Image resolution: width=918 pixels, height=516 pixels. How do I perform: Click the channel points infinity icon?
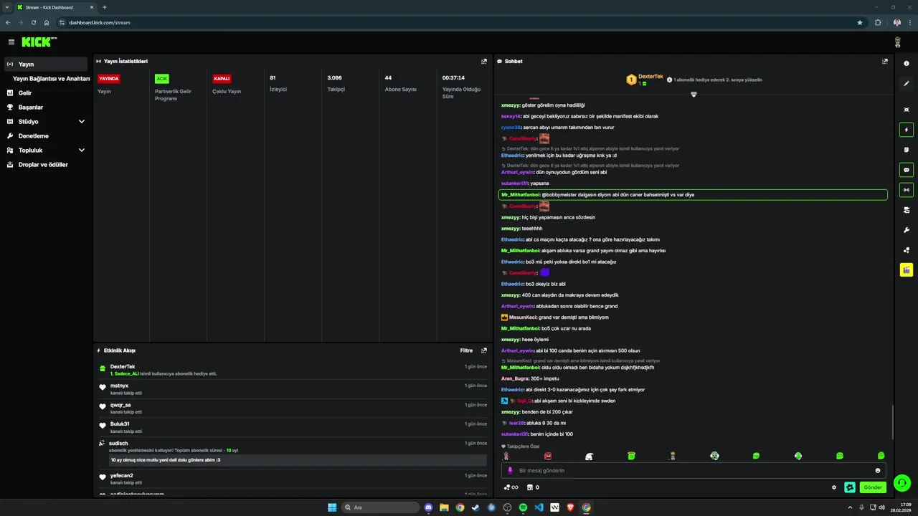(511, 487)
